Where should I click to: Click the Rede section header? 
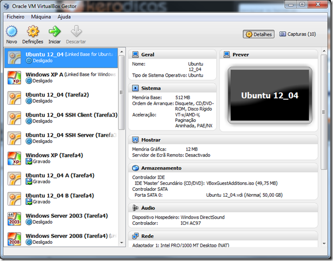[223, 236]
